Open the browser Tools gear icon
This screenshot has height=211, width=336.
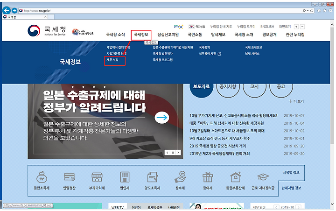(x=331, y=11)
